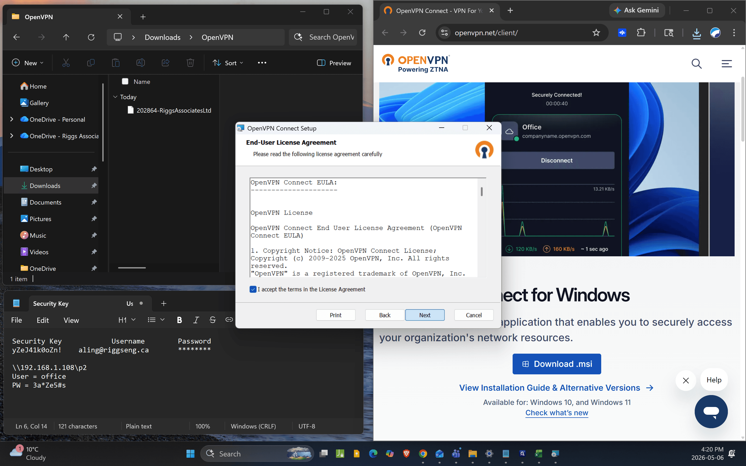This screenshot has height=466, width=746.
Task: Expand the OneDrive - Personal tree node
Action: pos(12,119)
